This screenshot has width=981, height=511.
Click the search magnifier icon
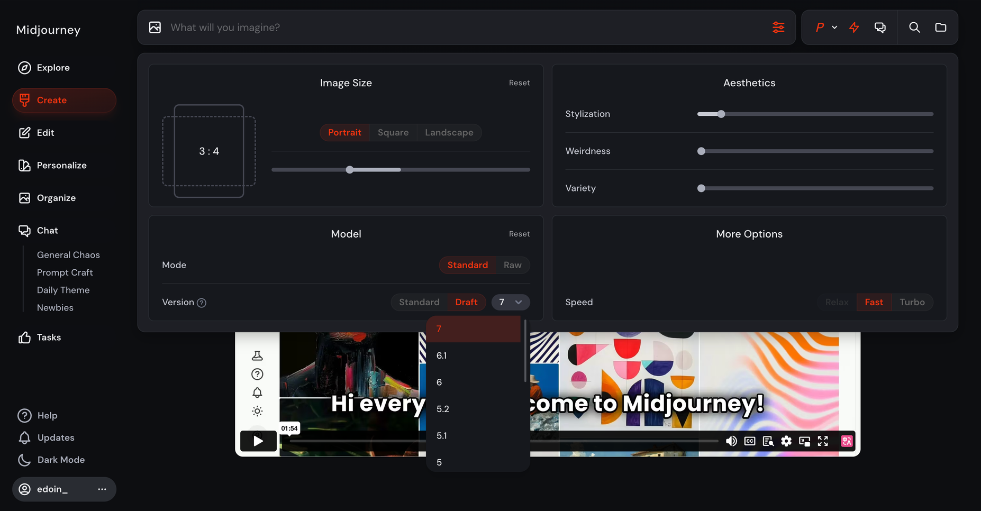[x=914, y=28]
